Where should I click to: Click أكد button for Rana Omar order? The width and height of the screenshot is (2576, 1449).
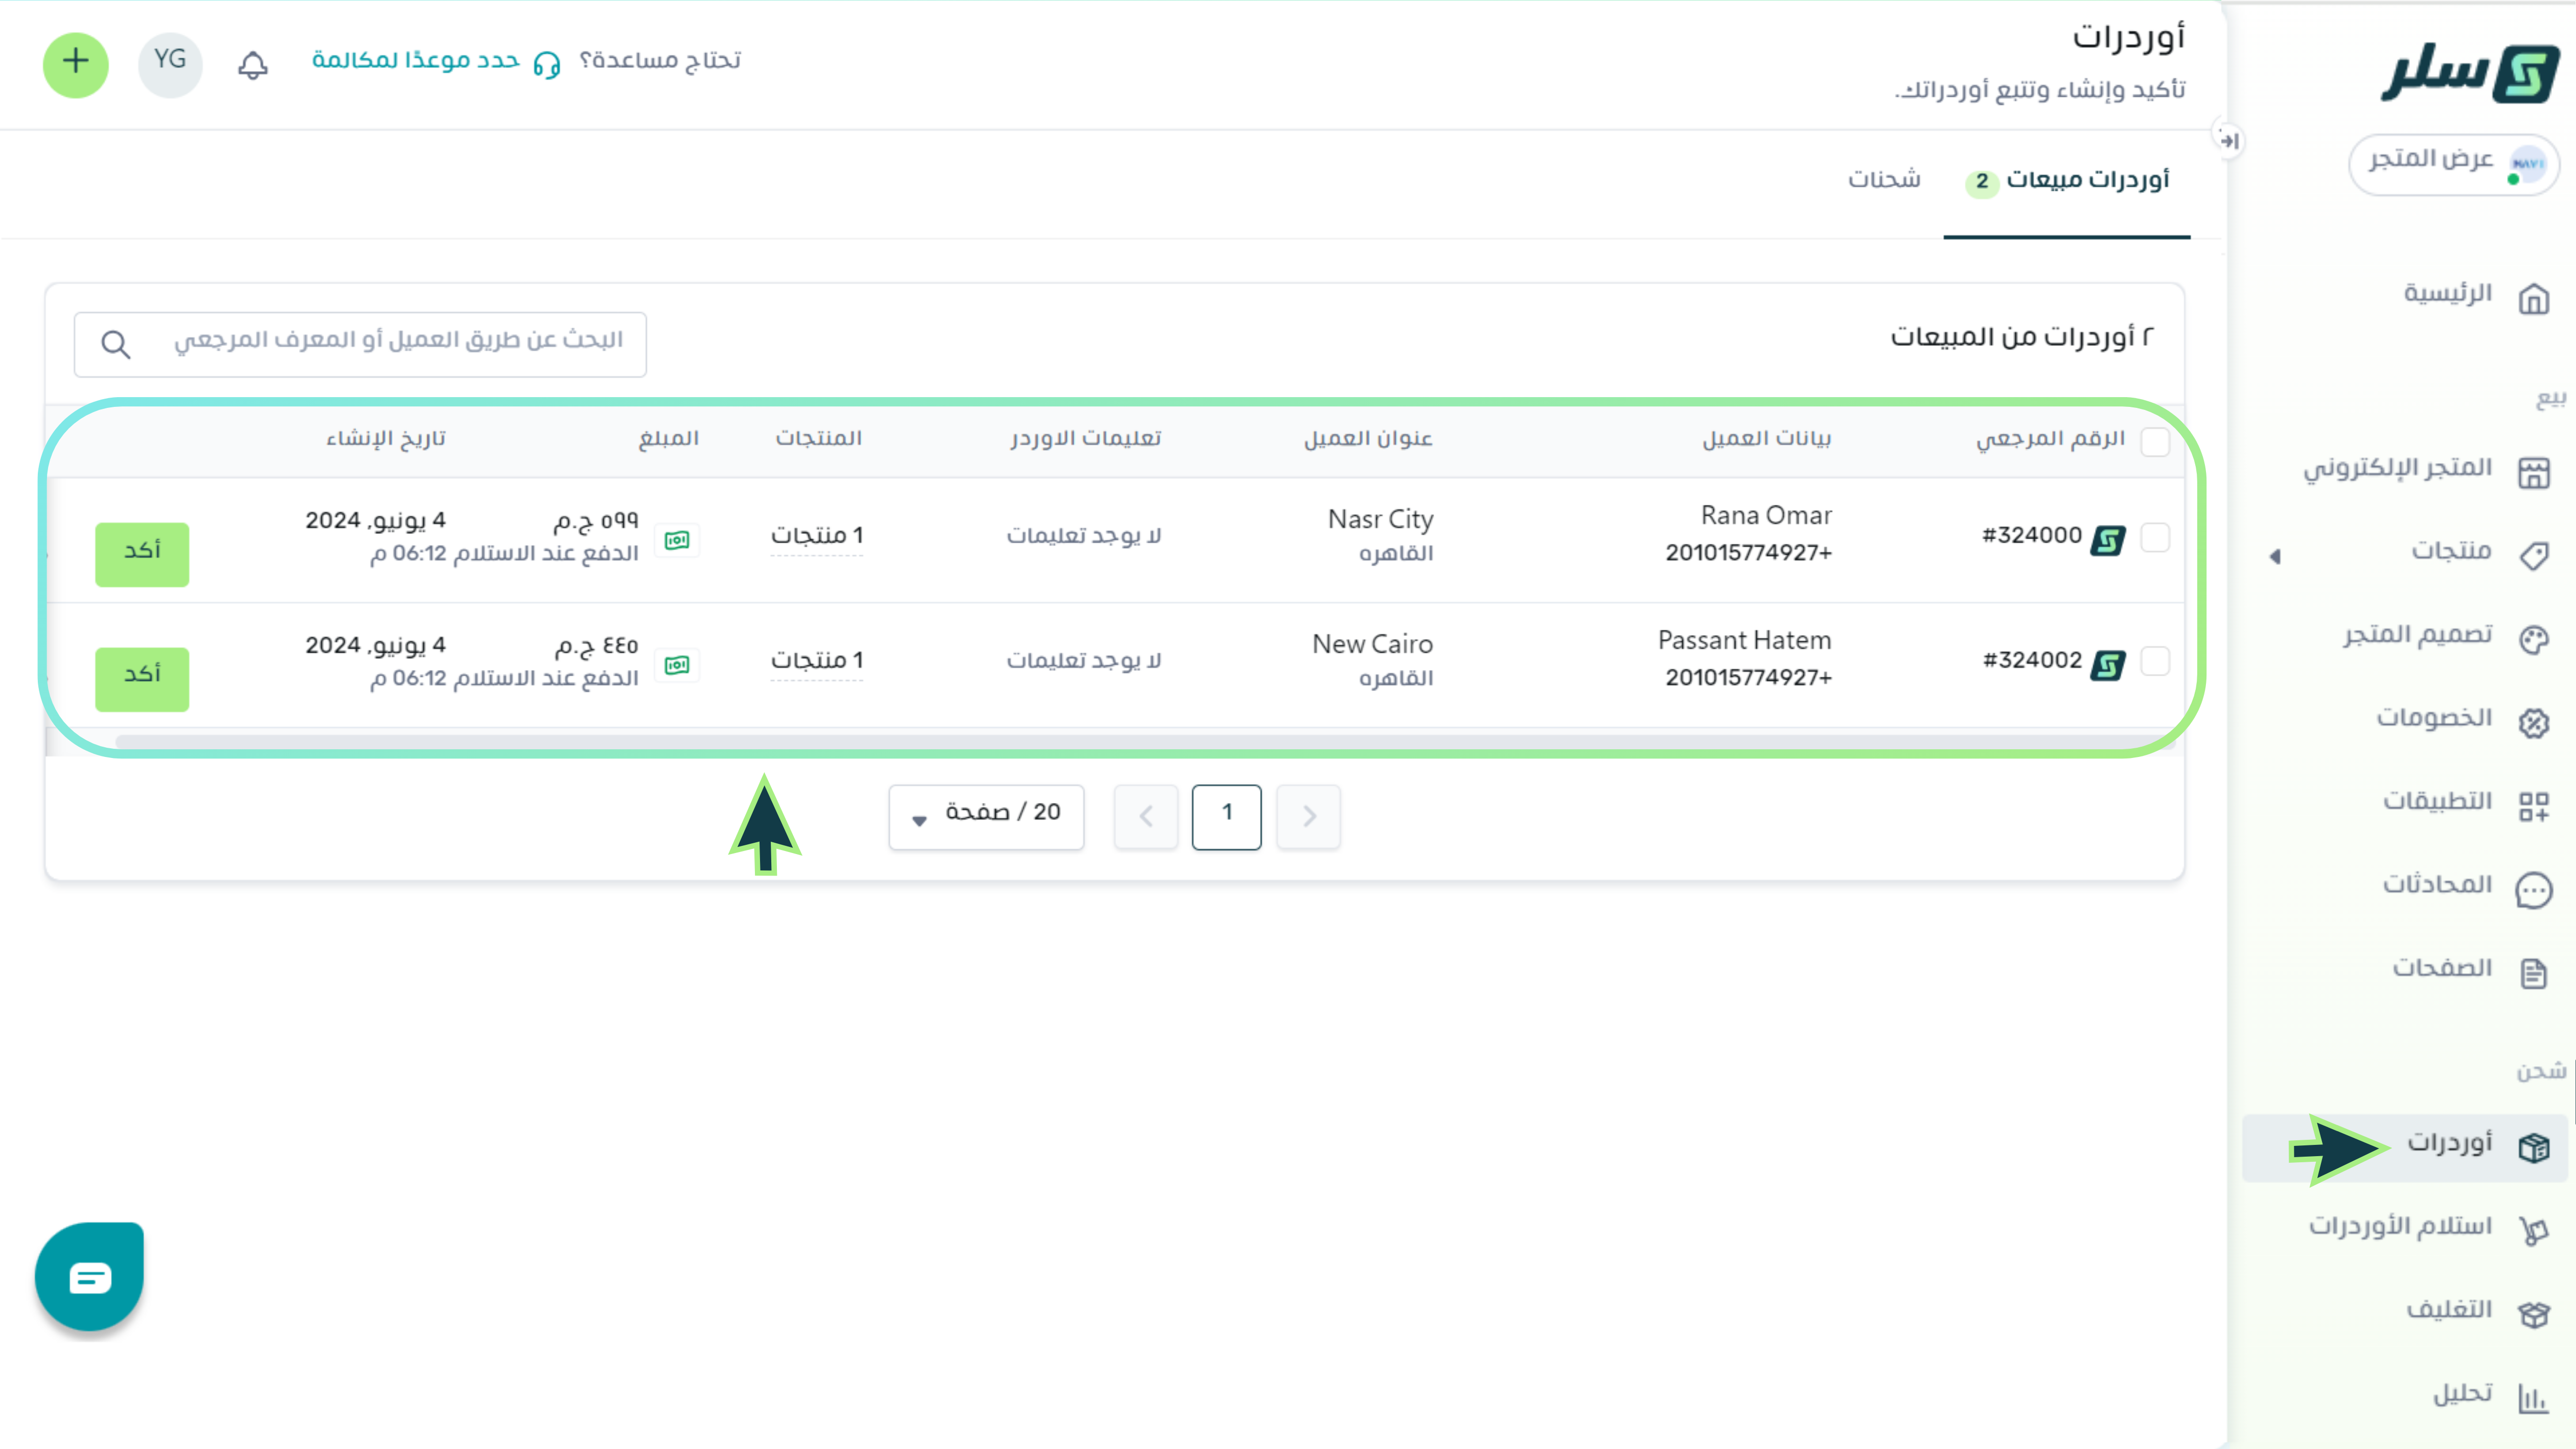click(x=142, y=553)
